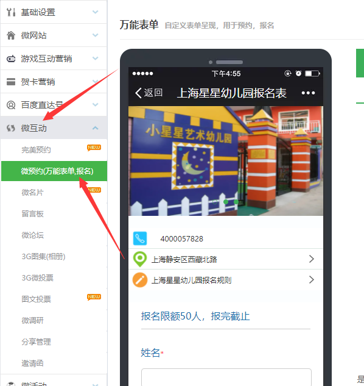Click the 姓名 text input field
The image size is (364, 386).
(226, 377)
